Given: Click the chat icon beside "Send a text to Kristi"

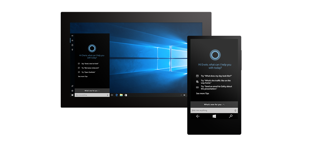Looking at the screenshot, I should (x=79, y=64).
